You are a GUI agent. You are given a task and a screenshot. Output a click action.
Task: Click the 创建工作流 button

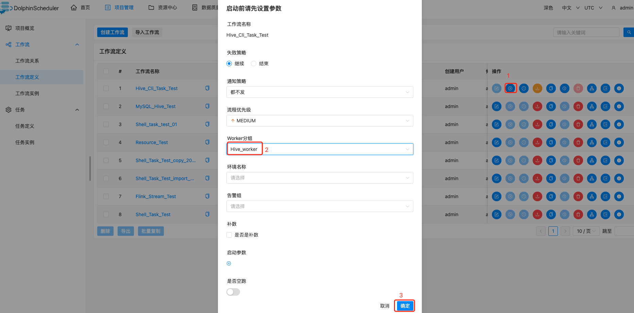click(x=113, y=32)
